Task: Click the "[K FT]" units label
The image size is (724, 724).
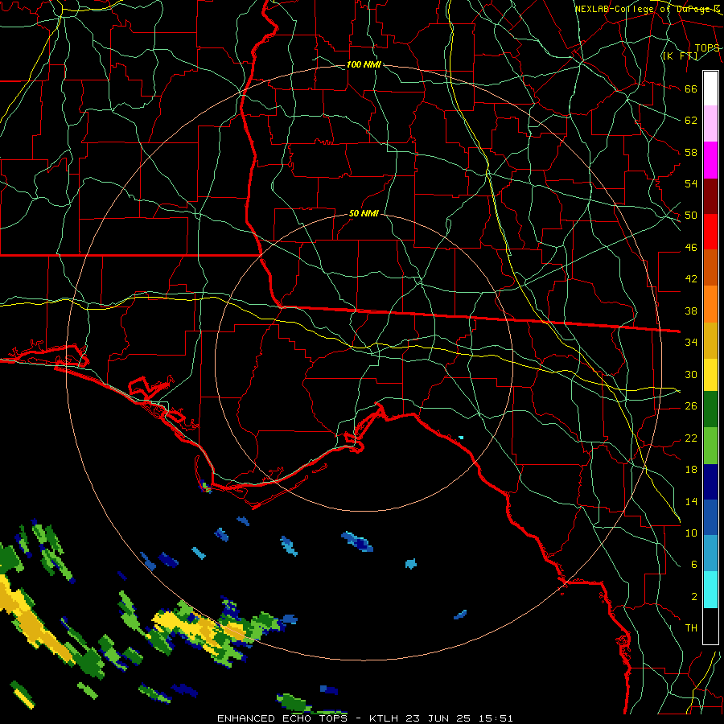Action: coord(680,56)
